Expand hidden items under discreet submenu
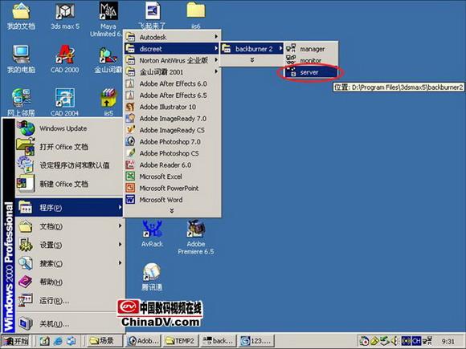 click(x=251, y=60)
